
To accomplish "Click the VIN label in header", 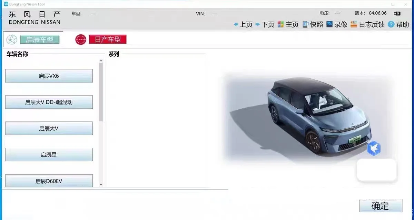I will pyautogui.click(x=200, y=14).
